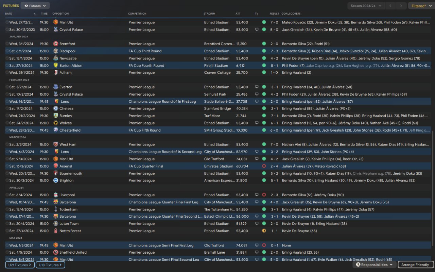Screen dimensions: 435x272
Task: Click the Arsenal club crest
Action: tap(56, 166)
